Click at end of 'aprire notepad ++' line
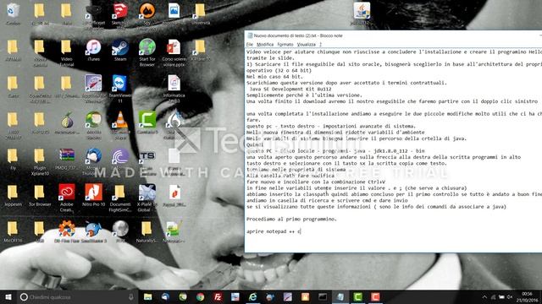 [x=301, y=231]
